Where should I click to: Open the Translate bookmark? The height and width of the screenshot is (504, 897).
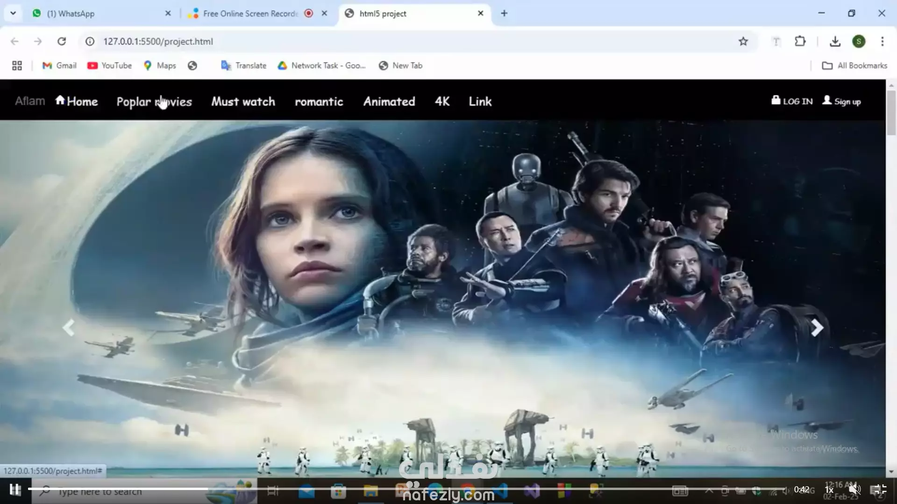244,66
